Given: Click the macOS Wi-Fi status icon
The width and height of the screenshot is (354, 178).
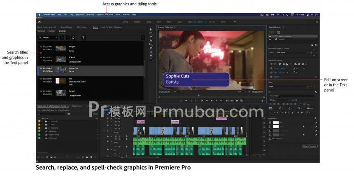Looking at the screenshot, I should pyautogui.click(x=278, y=15).
